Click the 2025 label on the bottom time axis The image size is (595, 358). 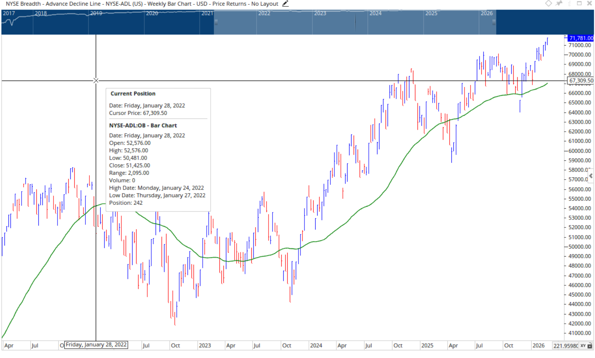tap(427, 346)
